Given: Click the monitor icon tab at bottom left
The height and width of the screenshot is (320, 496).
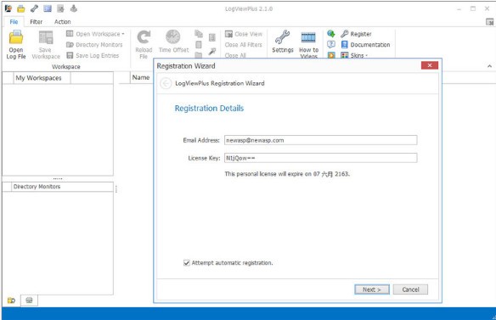Looking at the screenshot, I should [29, 300].
